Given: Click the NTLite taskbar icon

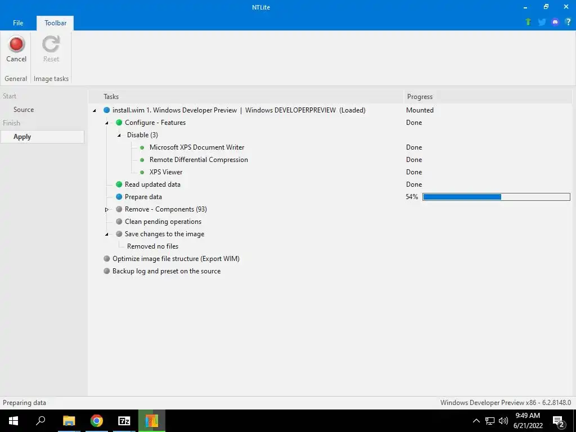Looking at the screenshot, I should tap(152, 421).
